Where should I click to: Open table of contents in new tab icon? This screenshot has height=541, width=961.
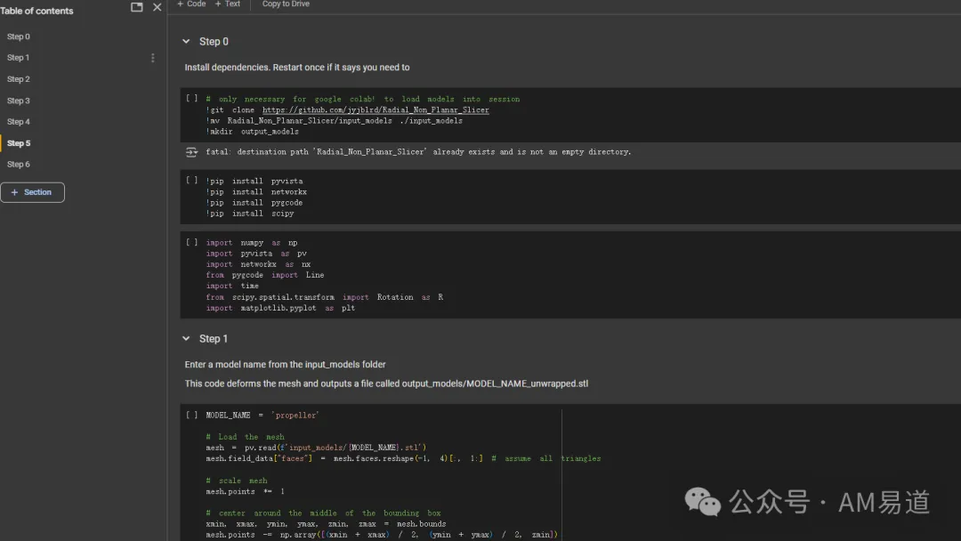click(137, 7)
